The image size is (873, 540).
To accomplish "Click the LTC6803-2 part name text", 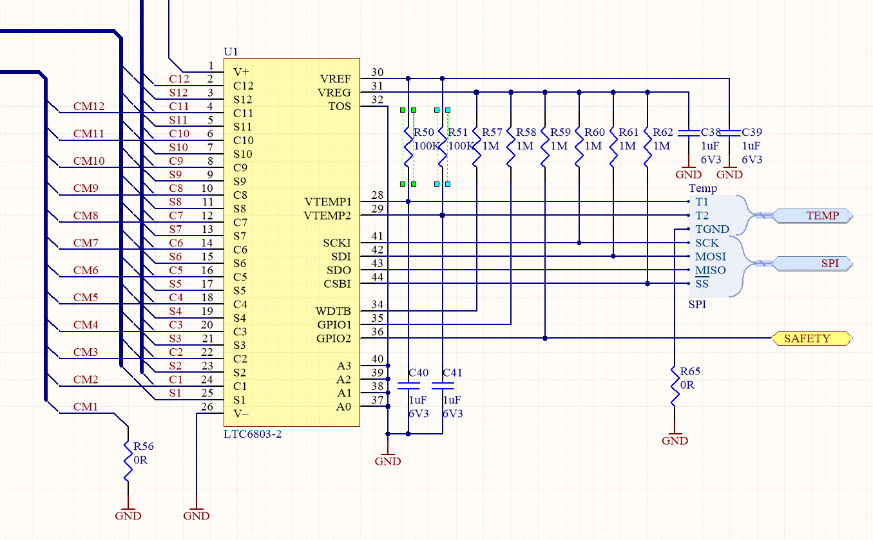I will point(253,434).
